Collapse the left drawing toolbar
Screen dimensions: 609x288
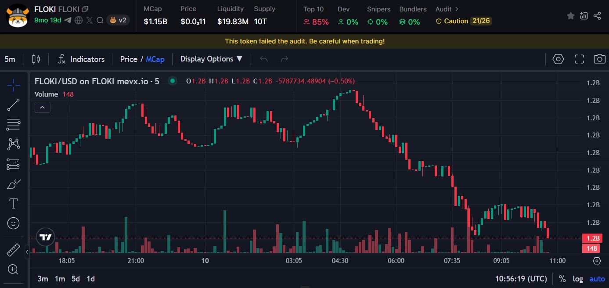click(x=27, y=252)
